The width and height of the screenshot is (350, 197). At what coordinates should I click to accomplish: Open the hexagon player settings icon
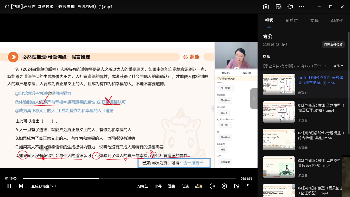pyautogui.click(x=224, y=186)
